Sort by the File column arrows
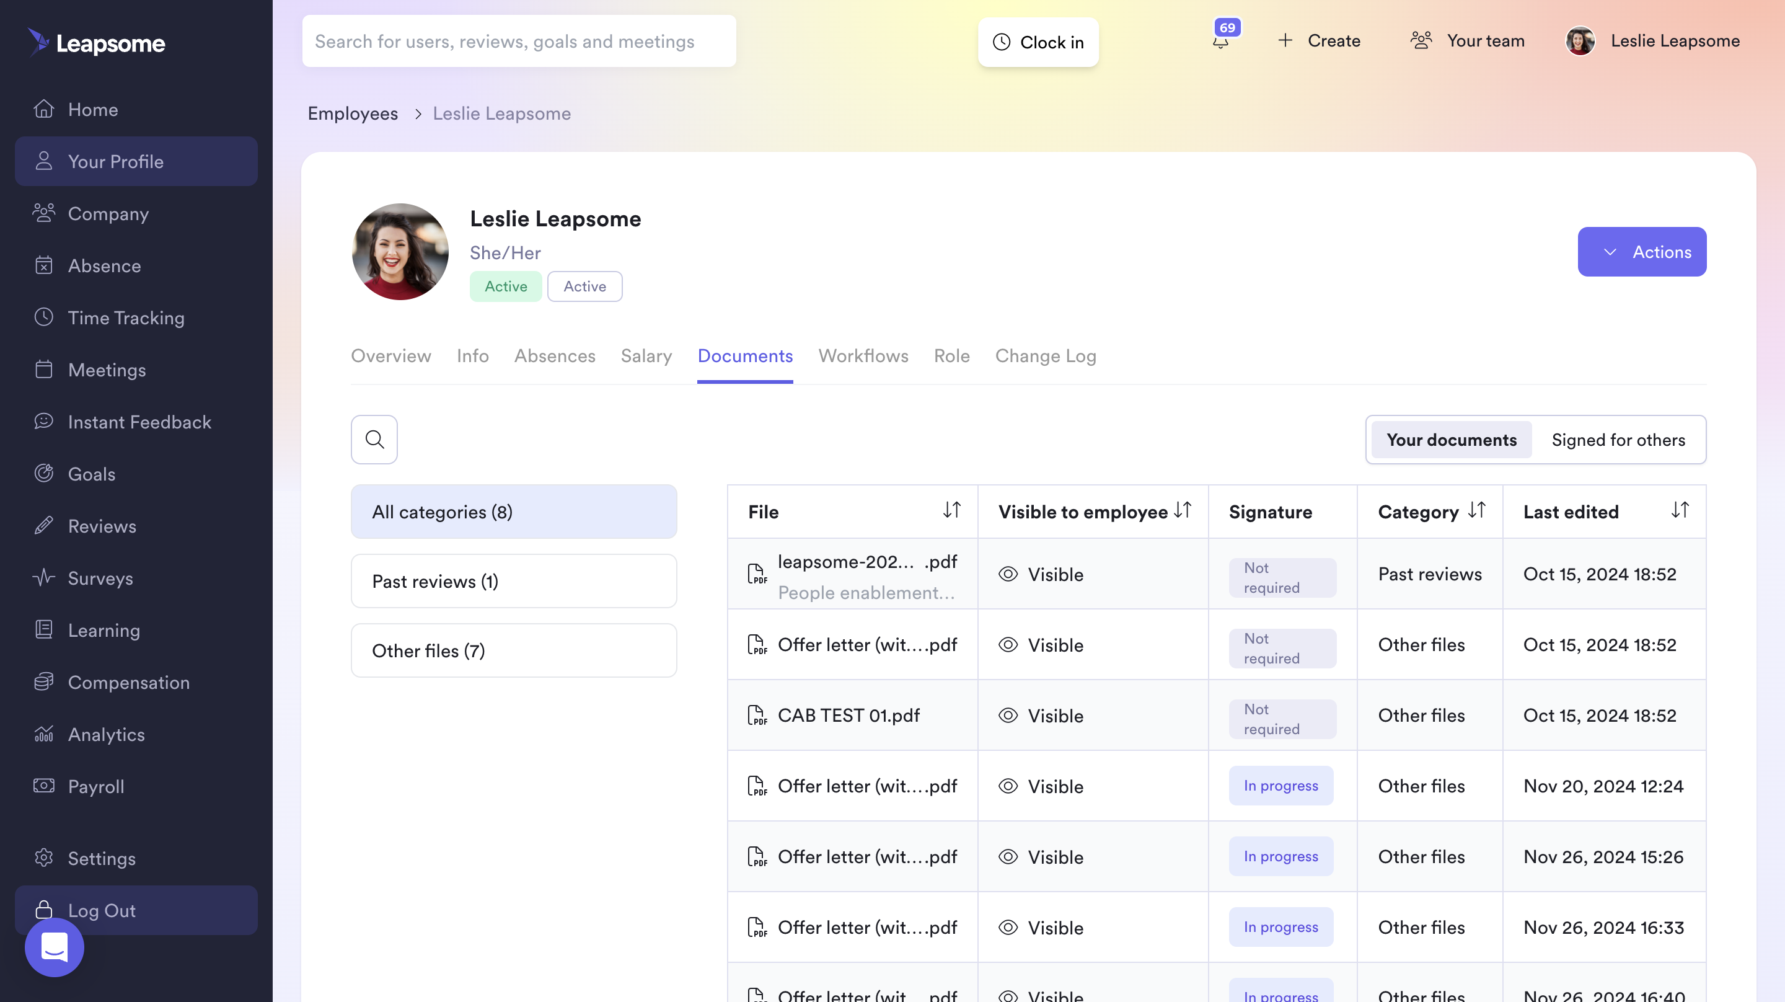Image resolution: width=1785 pixels, height=1002 pixels. (x=951, y=510)
